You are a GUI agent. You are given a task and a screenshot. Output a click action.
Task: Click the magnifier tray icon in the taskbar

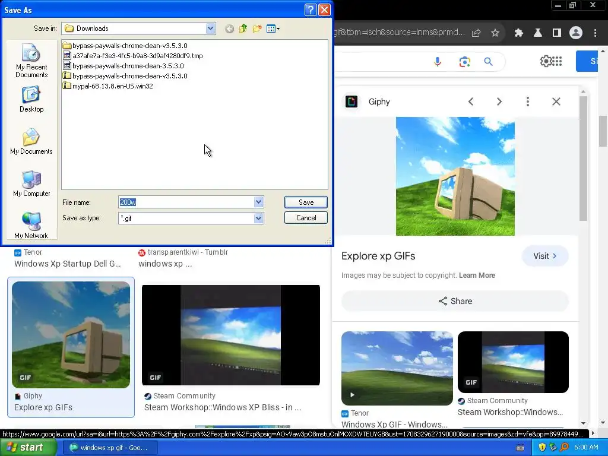click(x=564, y=447)
